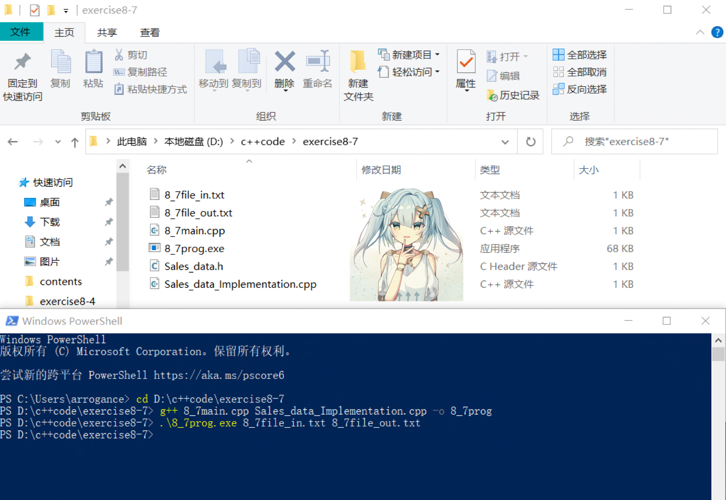This screenshot has height=500, width=726.
Task: Click Select None (全部取消)
Action: (x=580, y=72)
